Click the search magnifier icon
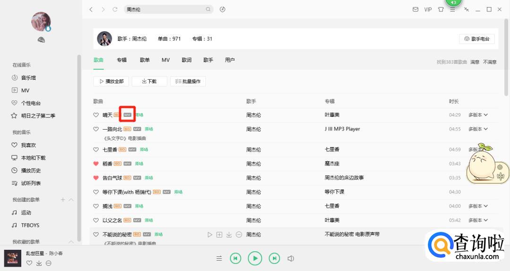 208,9
